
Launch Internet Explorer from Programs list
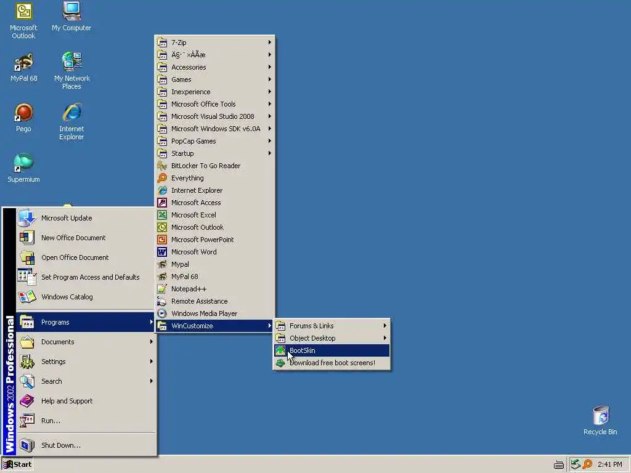click(x=215, y=190)
